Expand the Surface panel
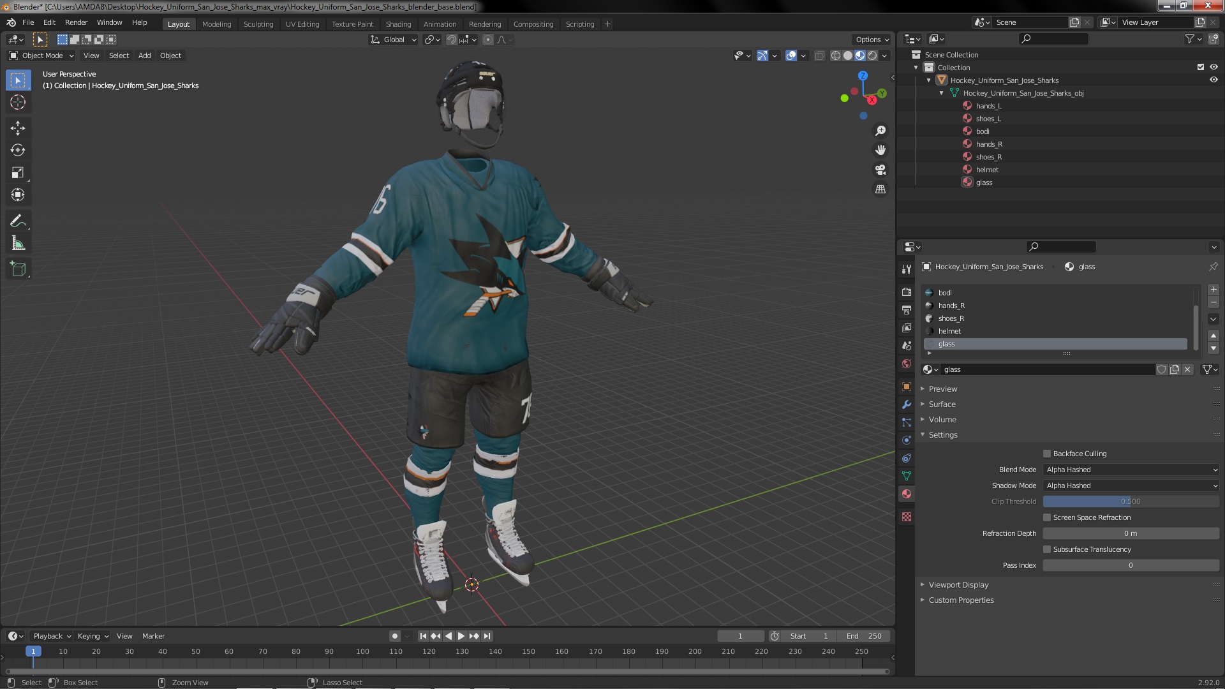This screenshot has width=1225, height=689. 942,404
